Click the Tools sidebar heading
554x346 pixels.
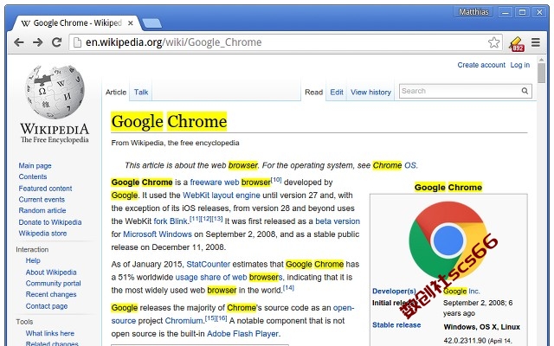click(24, 322)
